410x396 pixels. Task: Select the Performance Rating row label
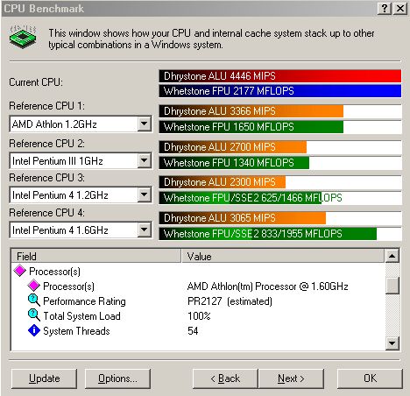(x=84, y=301)
